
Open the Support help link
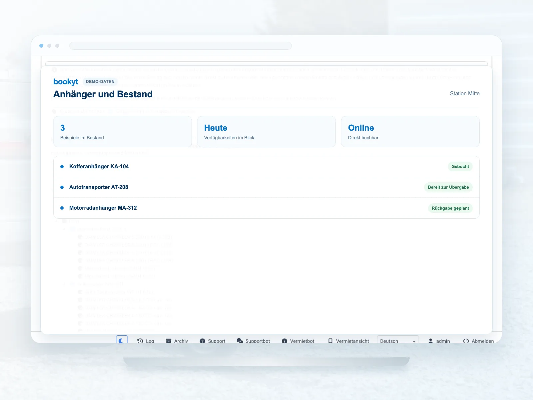tap(213, 341)
